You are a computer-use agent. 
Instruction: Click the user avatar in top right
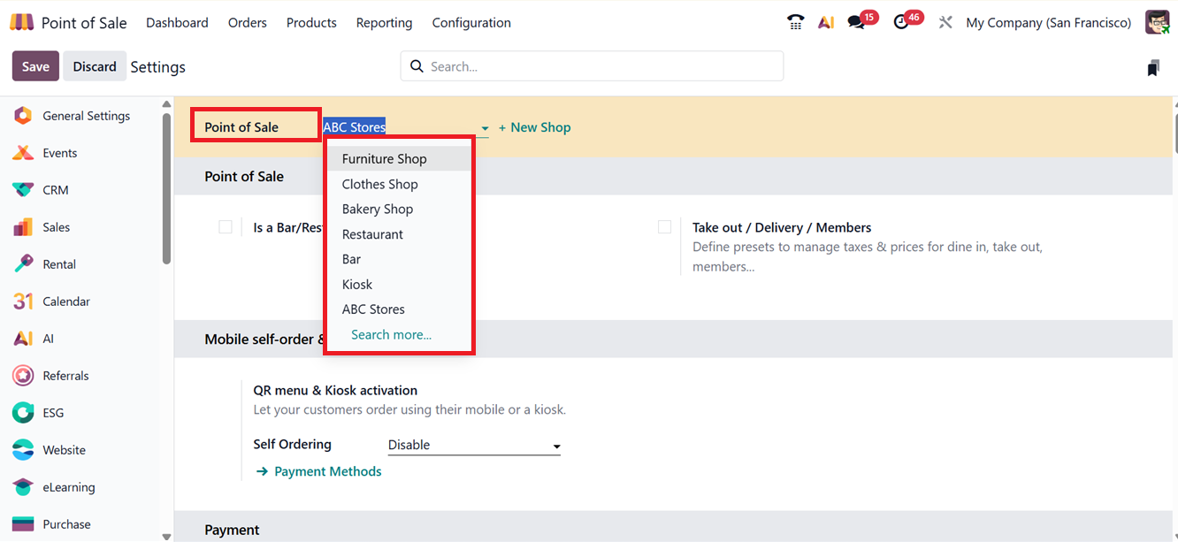click(1157, 23)
